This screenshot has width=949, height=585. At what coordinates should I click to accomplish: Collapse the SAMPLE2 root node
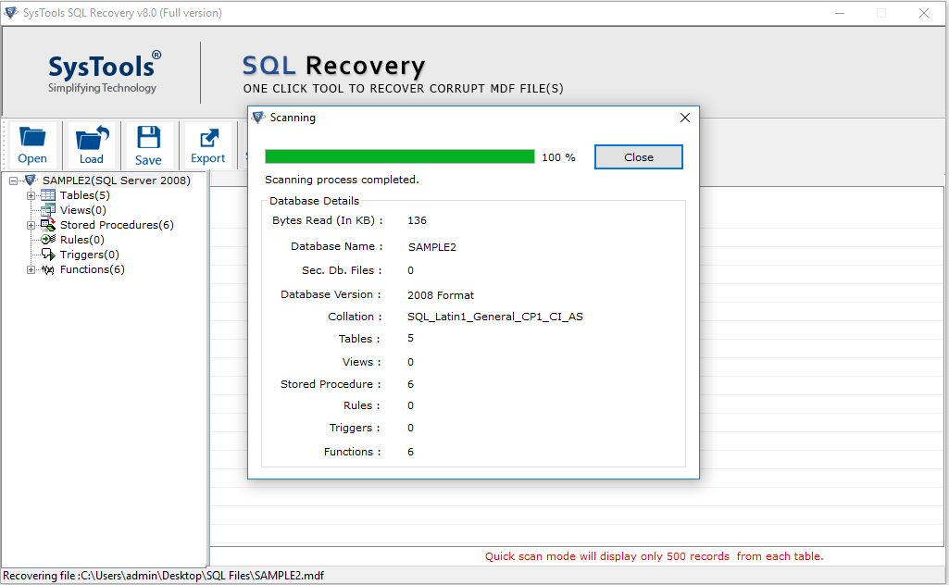pos(13,180)
